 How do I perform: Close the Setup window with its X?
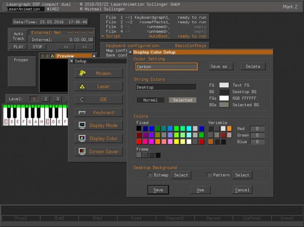[x=71, y=61]
